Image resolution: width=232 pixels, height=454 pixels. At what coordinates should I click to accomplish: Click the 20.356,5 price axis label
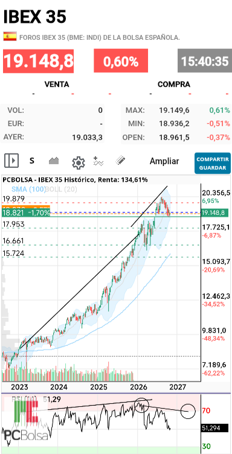coord(216,193)
